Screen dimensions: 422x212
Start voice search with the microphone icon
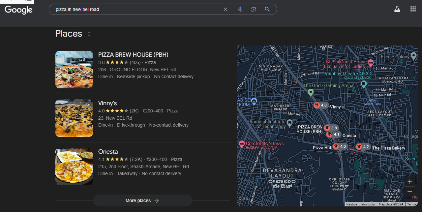(x=240, y=9)
